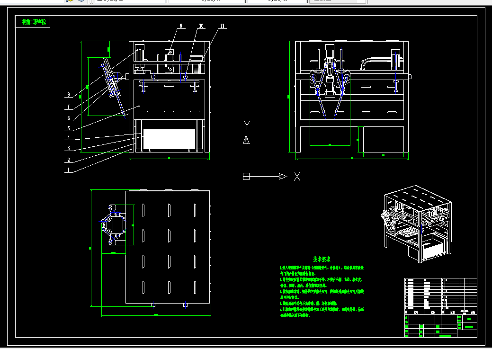The height and width of the screenshot is (349, 492).
Task: Select the green technical requirements paragraph
Action: pyautogui.click(x=322, y=292)
